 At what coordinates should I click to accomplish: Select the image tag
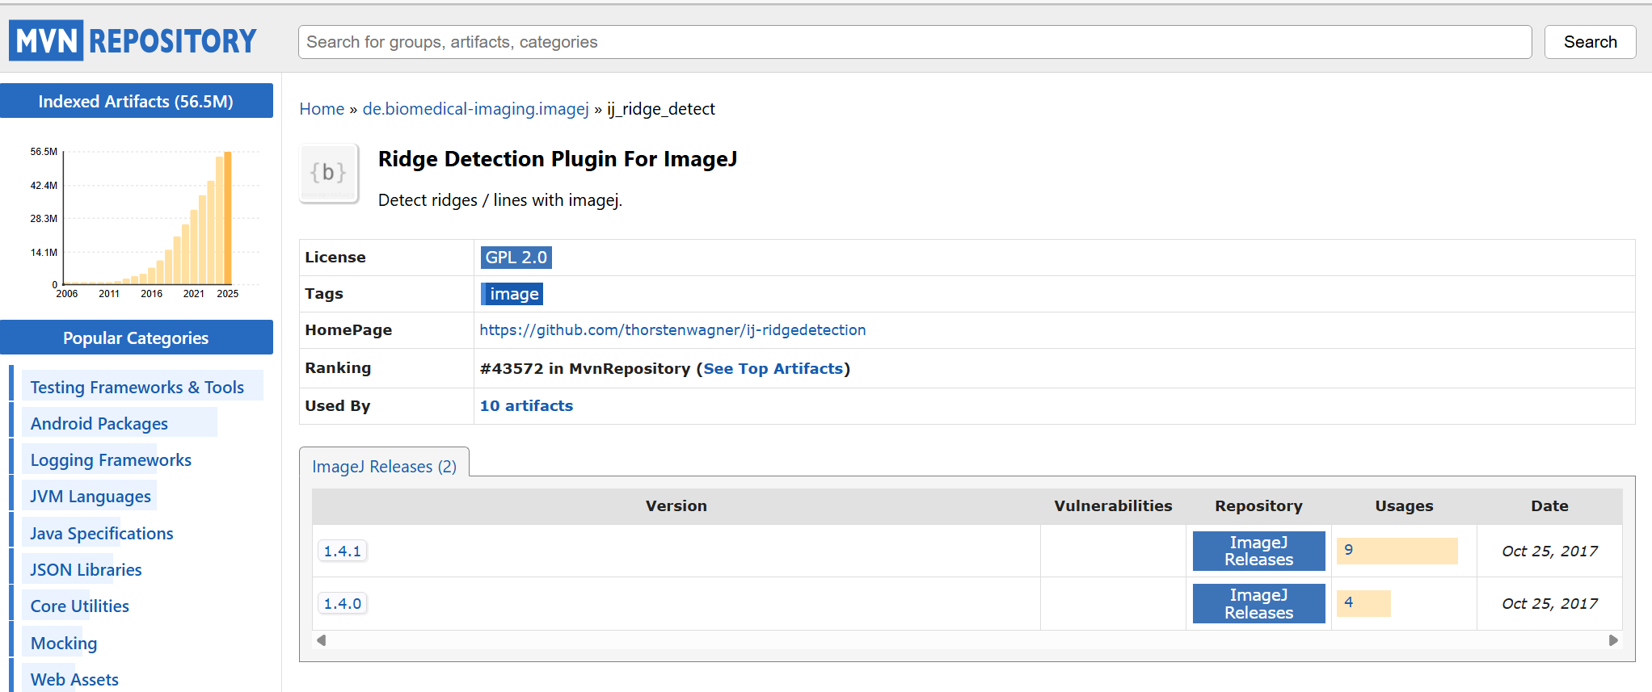tap(512, 294)
